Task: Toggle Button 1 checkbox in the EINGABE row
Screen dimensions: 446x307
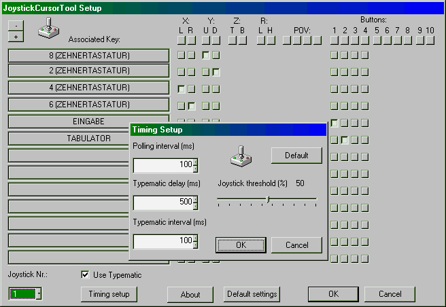Action: 334,123
